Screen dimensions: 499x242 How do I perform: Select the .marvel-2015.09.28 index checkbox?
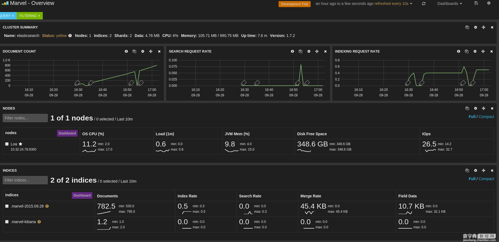[7, 206]
